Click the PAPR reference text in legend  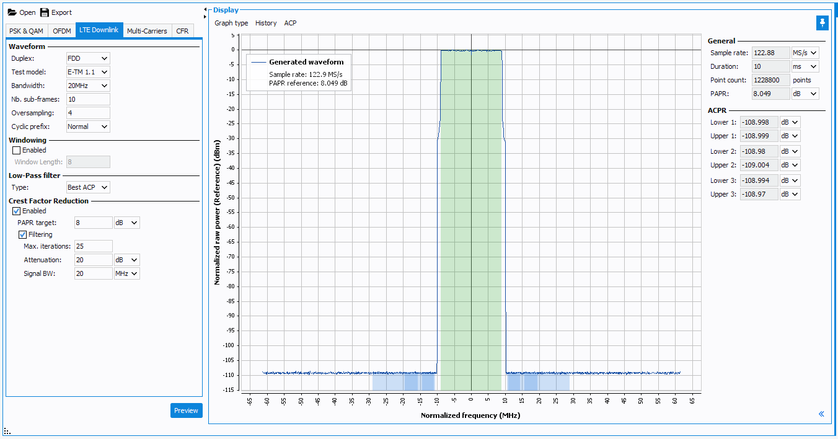(308, 83)
